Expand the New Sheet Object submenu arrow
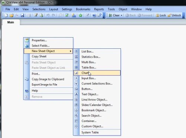 point(71,51)
